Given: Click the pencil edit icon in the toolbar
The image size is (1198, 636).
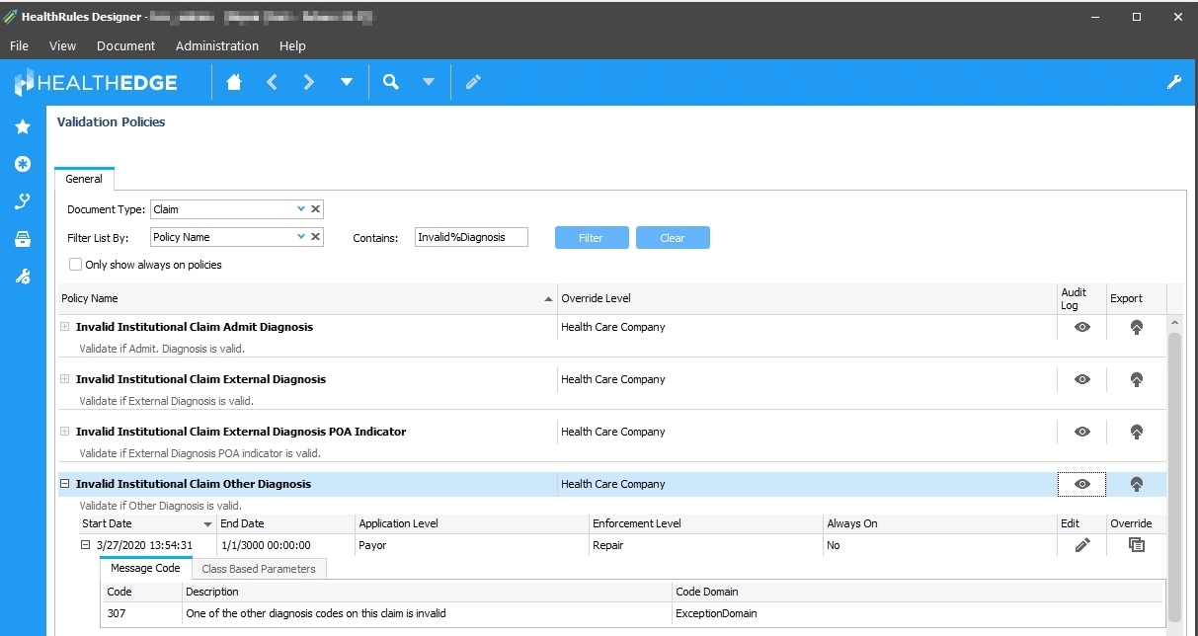Looking at the screenshot, I should coord(472,82).
